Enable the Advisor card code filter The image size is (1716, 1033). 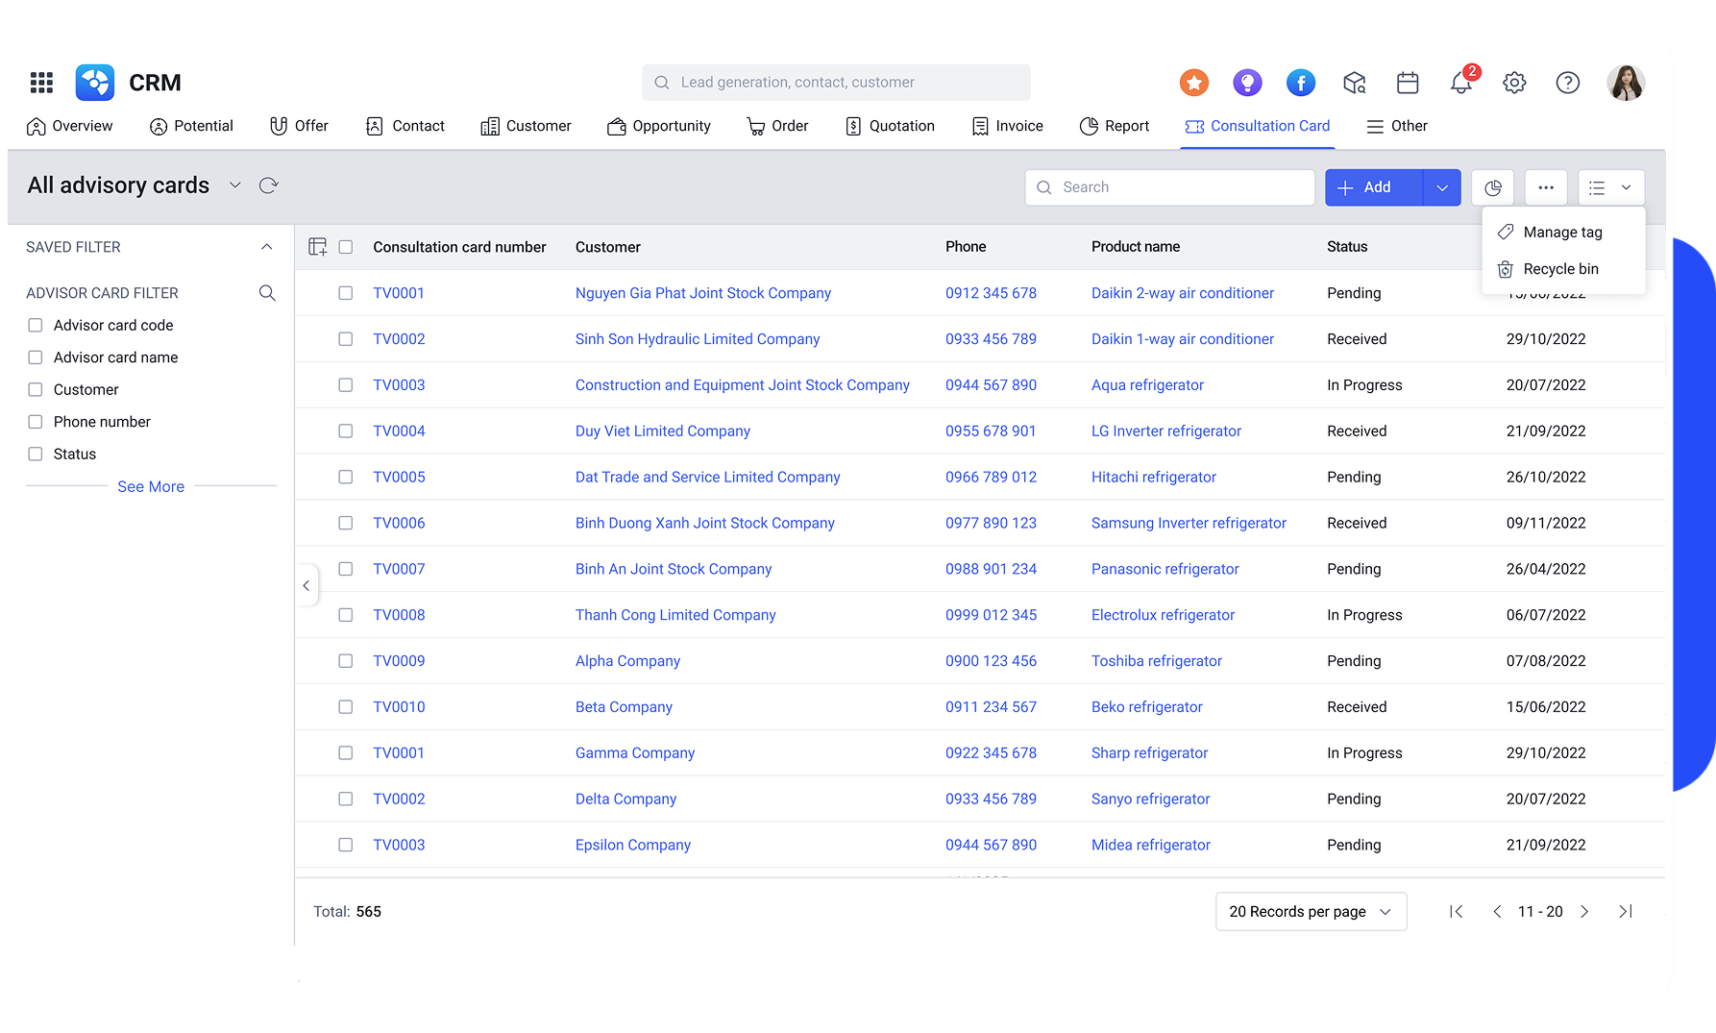click(x=36, y=325)
